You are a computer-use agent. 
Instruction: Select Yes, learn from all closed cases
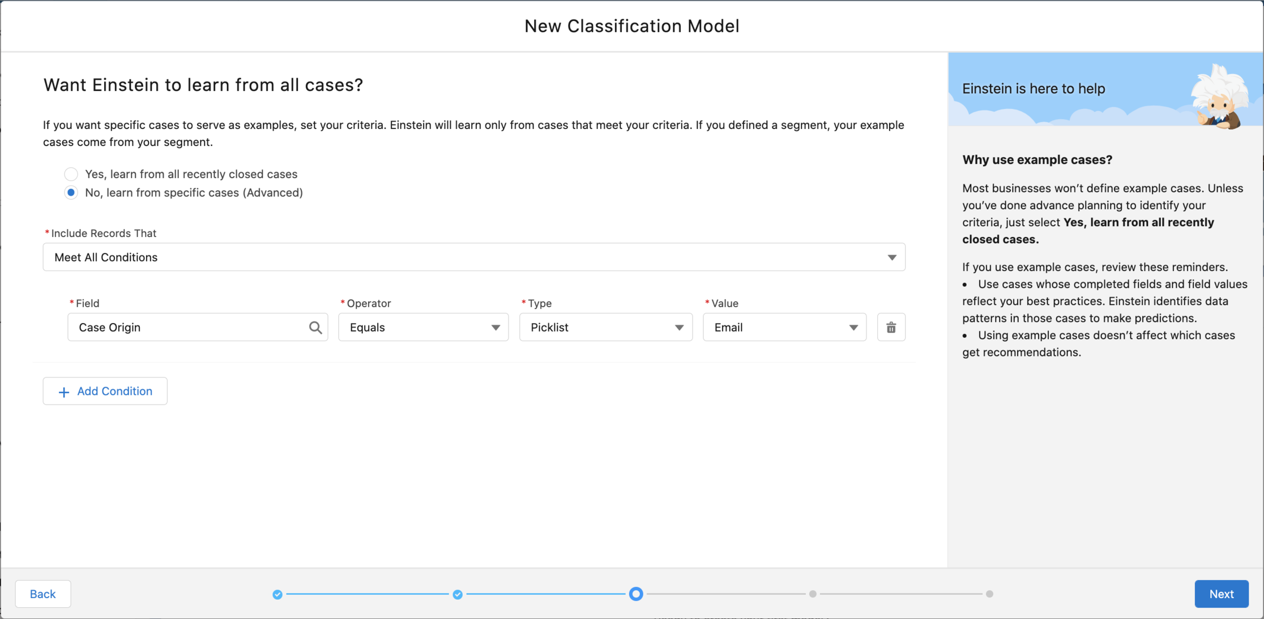71,174
